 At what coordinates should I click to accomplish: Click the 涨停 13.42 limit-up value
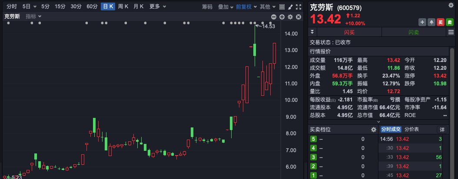440,76
